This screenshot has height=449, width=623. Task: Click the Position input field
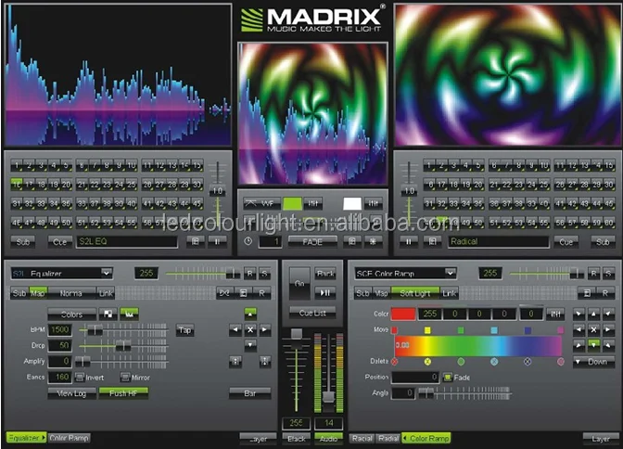tap(415, 377)
